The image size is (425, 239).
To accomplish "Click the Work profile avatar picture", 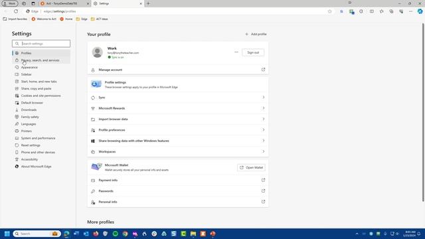I will coord(98,52).
